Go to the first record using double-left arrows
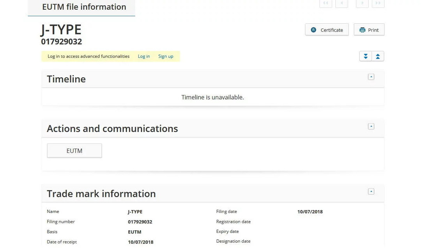The width and height of the screenshot is (421, 250). tap(325, 4)
